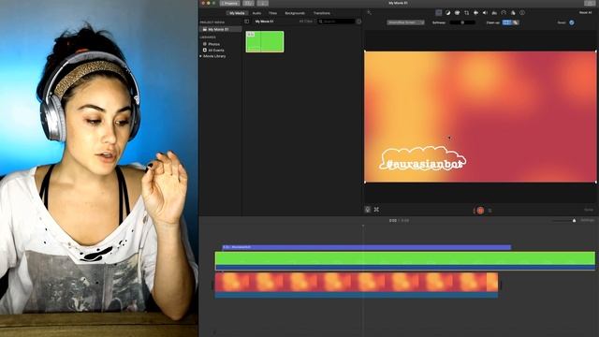Open the stabilization camera icon
The image size is (599, 337).
tap(475, 12)
